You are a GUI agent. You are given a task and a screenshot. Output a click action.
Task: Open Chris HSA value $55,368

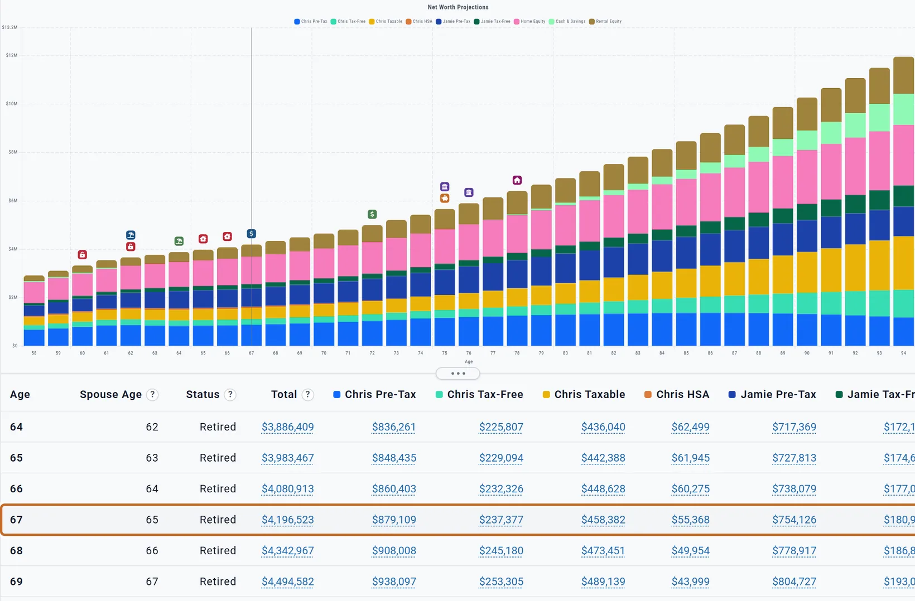click(x=691, y=520)
